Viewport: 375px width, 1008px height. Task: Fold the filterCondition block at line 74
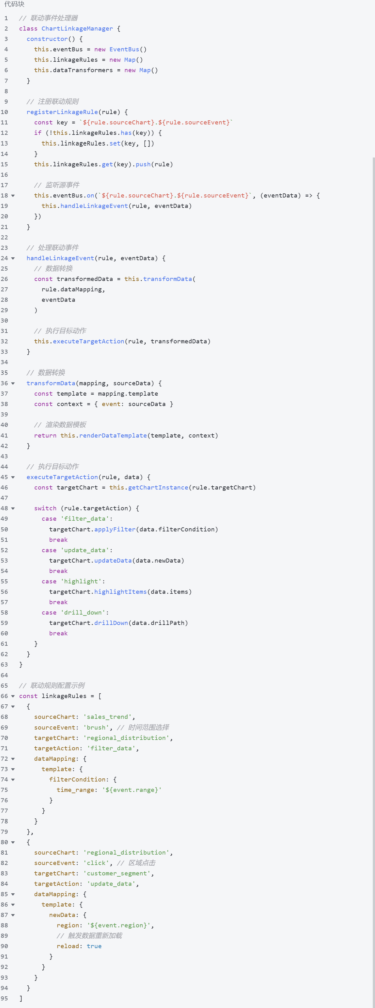pos(13,780)
